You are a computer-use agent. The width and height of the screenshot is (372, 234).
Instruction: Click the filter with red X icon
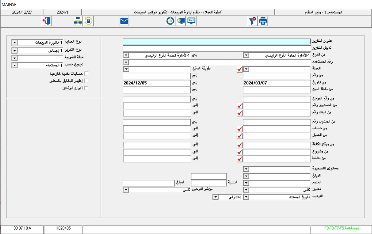pyautogui.click(x=252, y=21)
